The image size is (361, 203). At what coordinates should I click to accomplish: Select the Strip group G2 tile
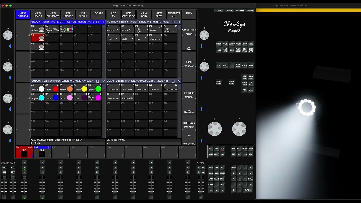pos(52,29)
